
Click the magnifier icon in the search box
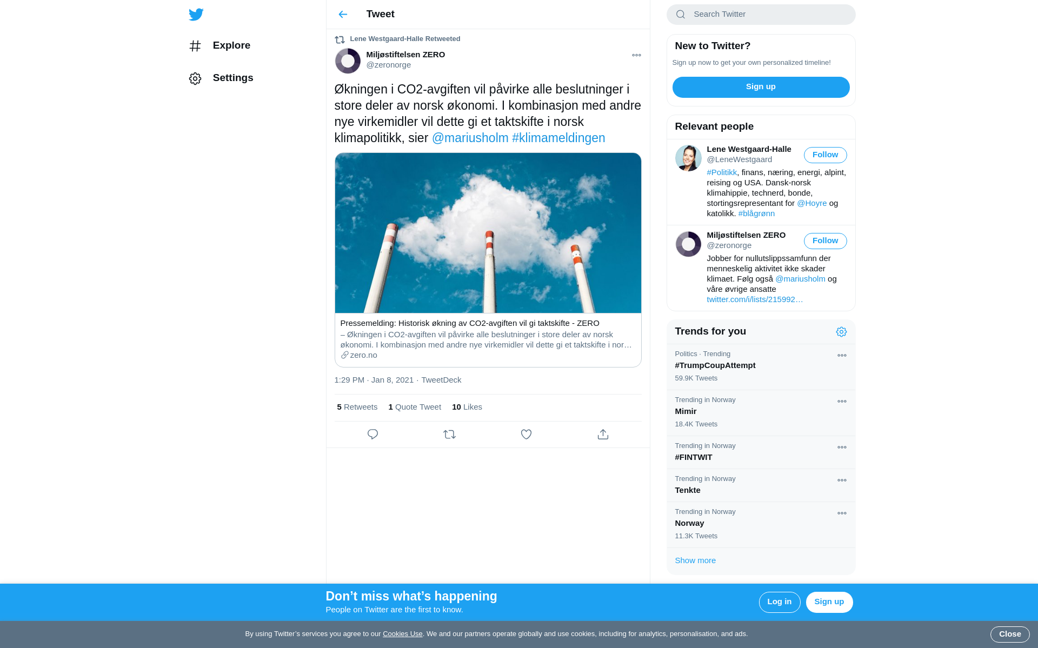681,15
